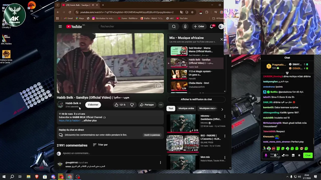Close the Mix - Musique africaine playlist panel
The height and width of the screenshot is (180, 321).
pos(221,39)
